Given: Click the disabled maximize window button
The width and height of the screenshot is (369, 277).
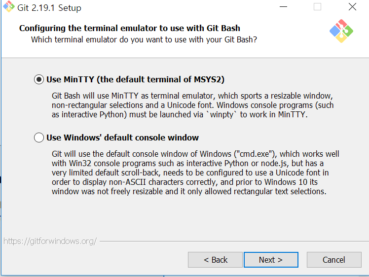Looking at the screenshot, I should pos(317,7).
